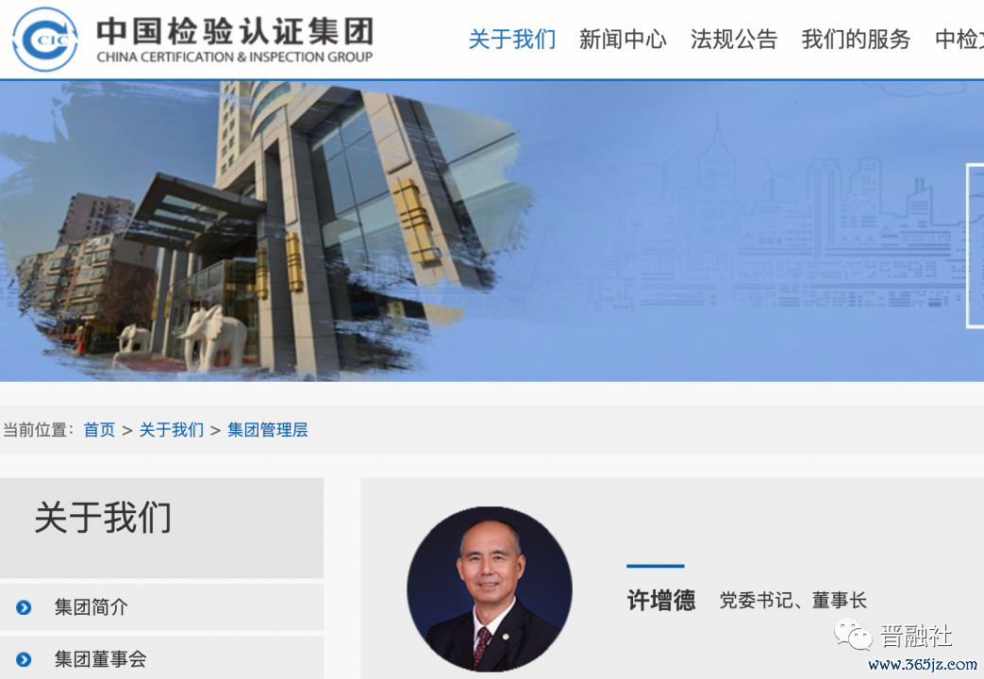Image resolution: width=984 pixels, height=679 pixels.
Task: Click the CIC circular logo icon
Action: pos(45,40)
